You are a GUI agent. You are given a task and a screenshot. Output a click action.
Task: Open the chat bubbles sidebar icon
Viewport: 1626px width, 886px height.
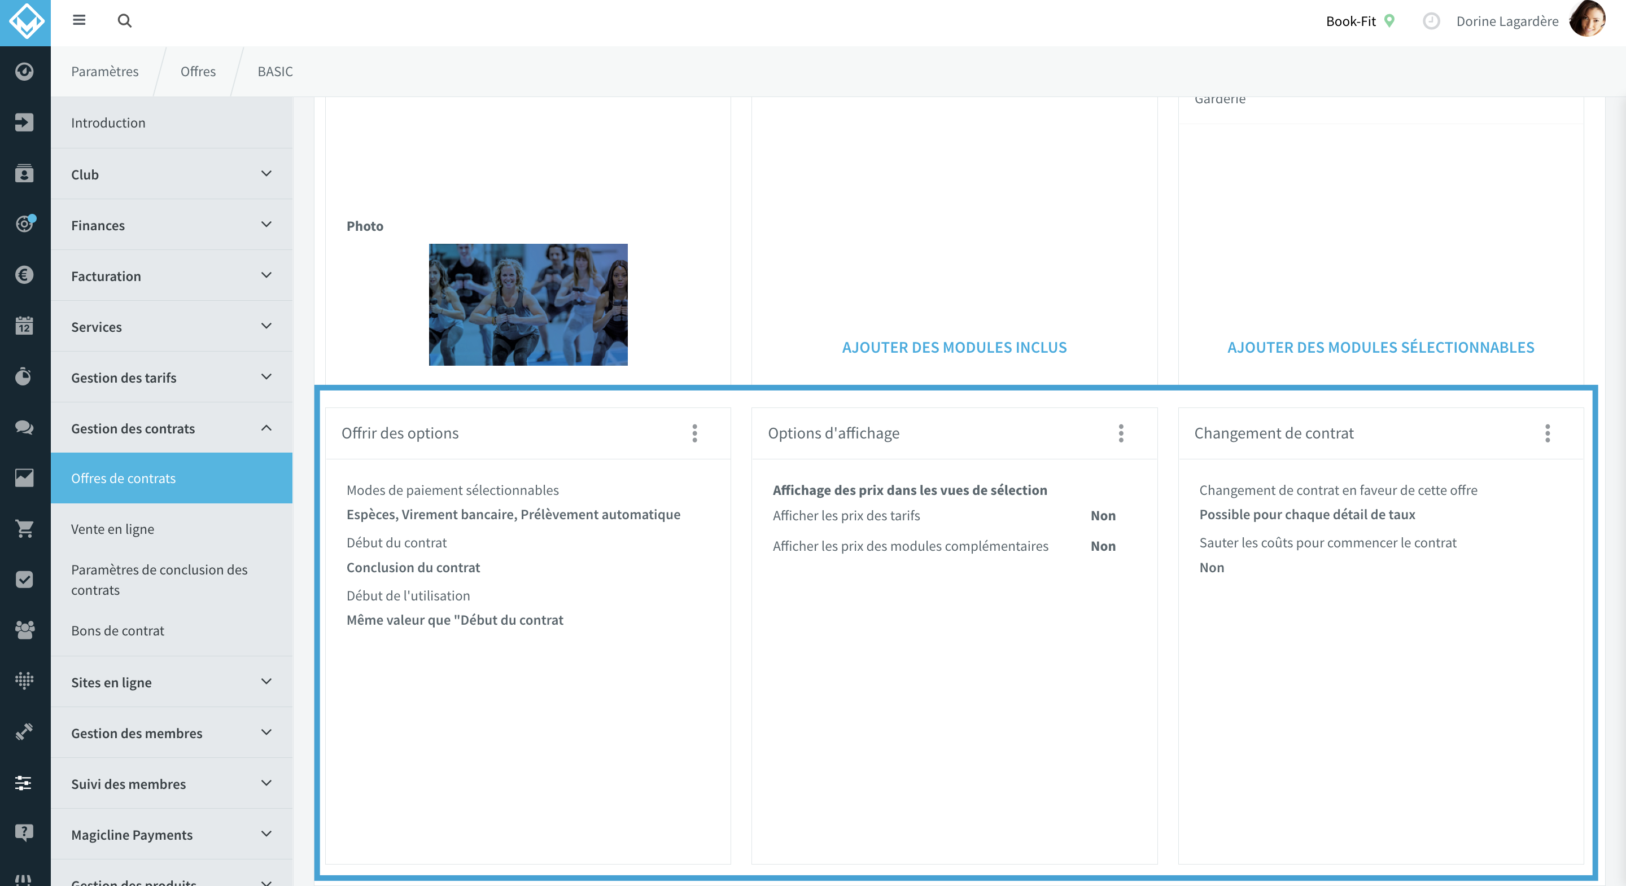[x=25, y=427]
